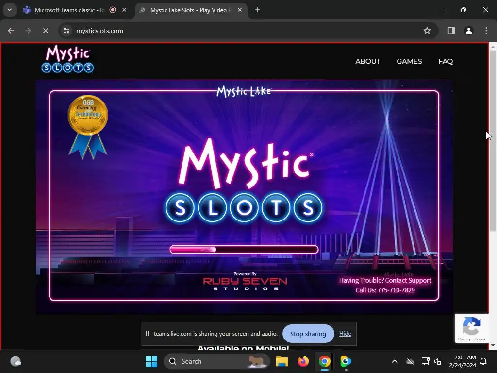The image size is (497, 373).
Task: Open File Explorer from the taskbar
Action: point(282,361)
